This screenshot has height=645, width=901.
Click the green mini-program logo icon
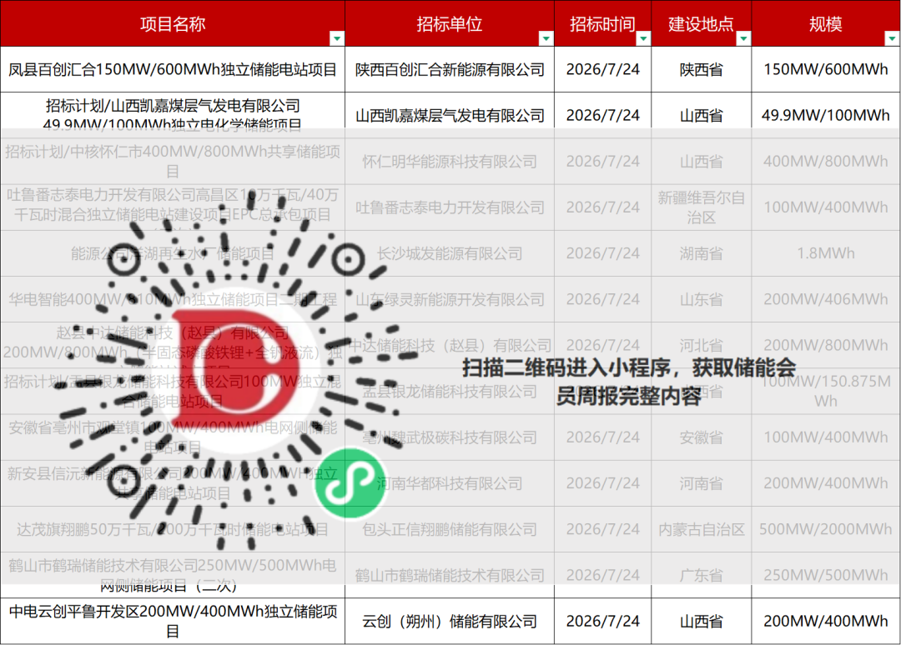click(x=350, y=482)
